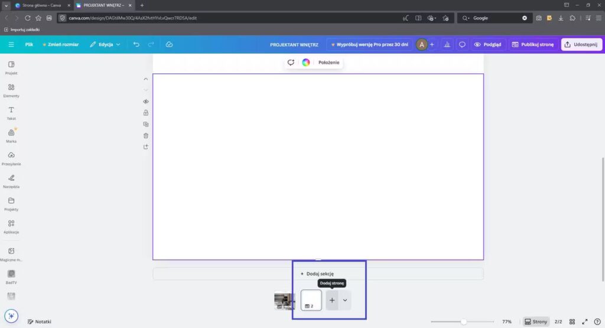This screenshot has height=328, width=605.
Task: Open the AI comment sparkle tool above canvas
Action: click(291, 62)
